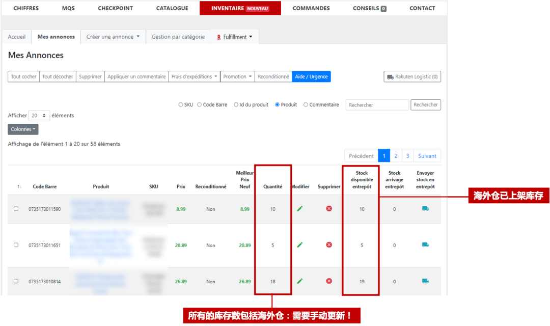Tick the checkbox for barcode 0735173011590
The height and width of the screenshot is (326, 550).
coord(16,209)
